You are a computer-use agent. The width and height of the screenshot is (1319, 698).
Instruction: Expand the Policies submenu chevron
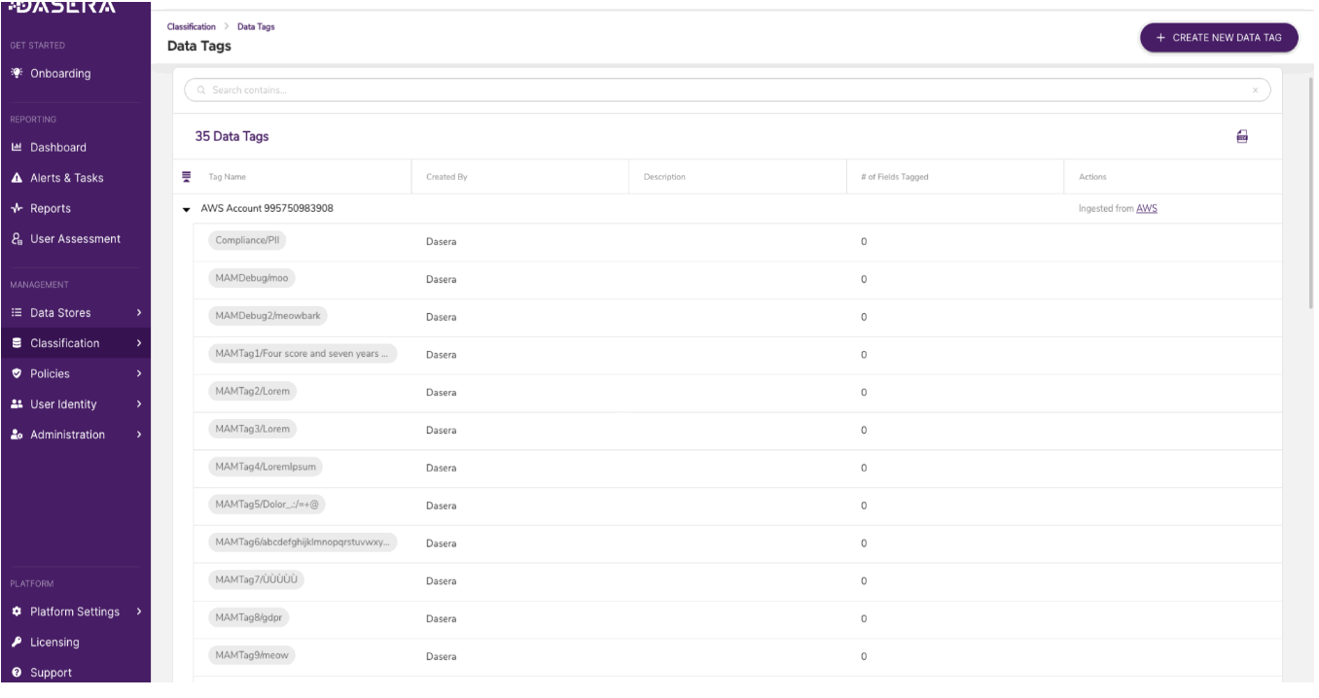(x=139, y=373)
